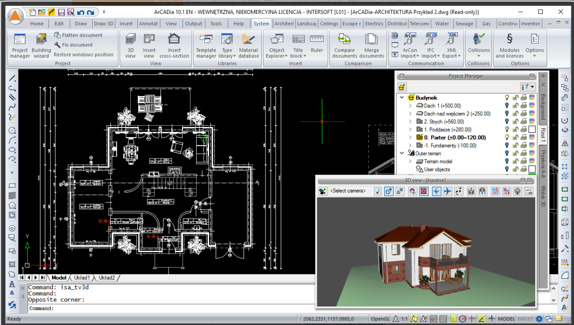Toggle brick texture display in 3D view
The image size is (574, 325).
click(424, 191)
